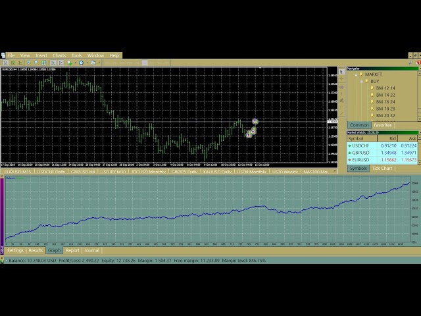
Task: Switch to the Report tab
Action: [x=72, y=250]
